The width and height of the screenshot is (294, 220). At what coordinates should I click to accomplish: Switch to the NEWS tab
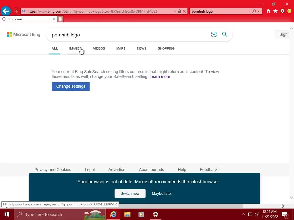(x=142, y=48)
